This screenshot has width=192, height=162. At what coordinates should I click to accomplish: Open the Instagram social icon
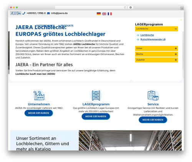[16, 13]
